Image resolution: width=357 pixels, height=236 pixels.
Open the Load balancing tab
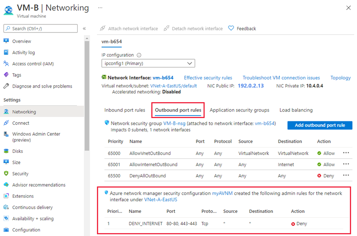[296, 110]
